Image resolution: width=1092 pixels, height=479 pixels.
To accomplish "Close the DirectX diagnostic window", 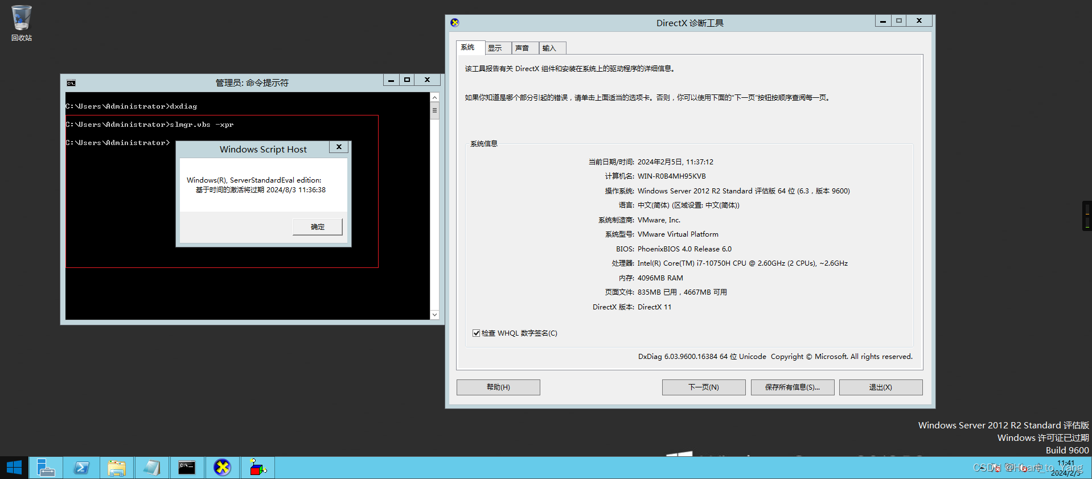I will click(919, 21).
